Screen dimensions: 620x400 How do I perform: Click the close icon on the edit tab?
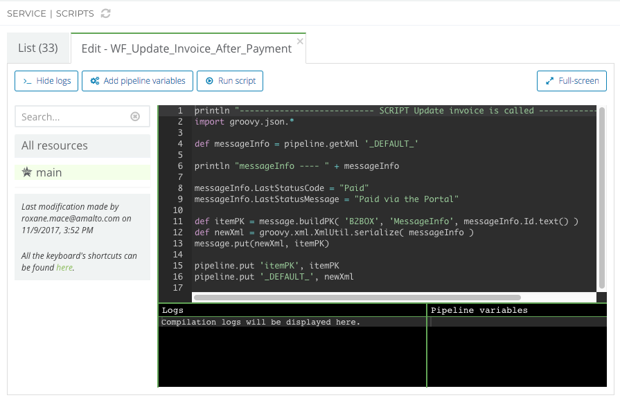pyautogui.click(x=301, y=40)
